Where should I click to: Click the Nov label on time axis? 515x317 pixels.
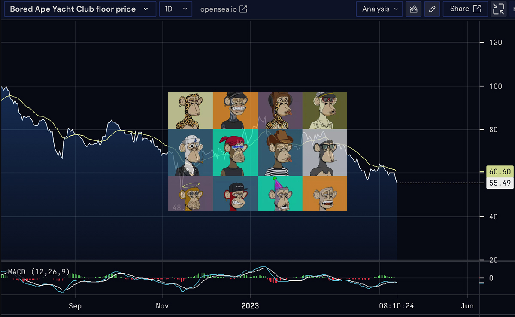coord(162,306)
